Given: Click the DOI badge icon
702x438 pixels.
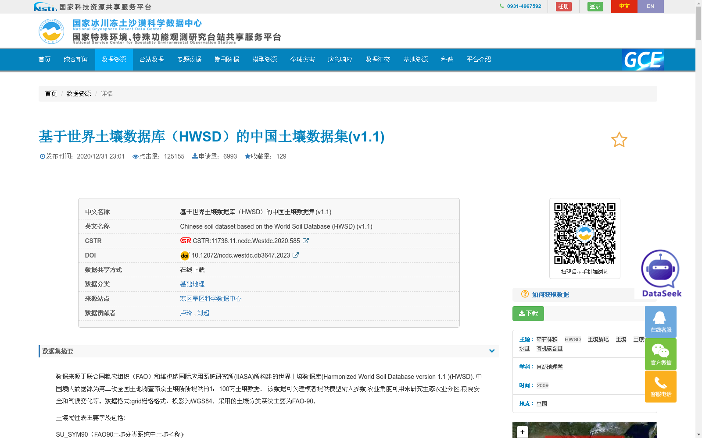Looking at the screenshot, I should (x=185, y=255).
